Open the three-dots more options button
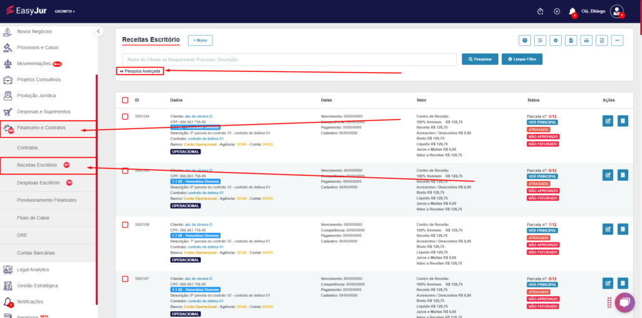The image size is (642, 318). (x=617, y=40)
